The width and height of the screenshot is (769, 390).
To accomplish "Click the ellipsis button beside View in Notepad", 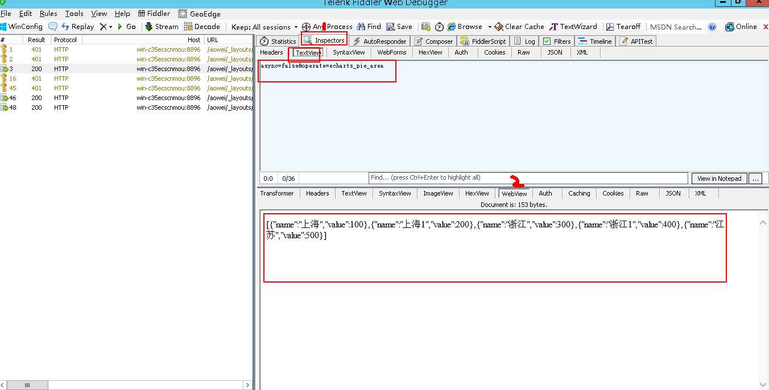I will (x=755, y=179).
